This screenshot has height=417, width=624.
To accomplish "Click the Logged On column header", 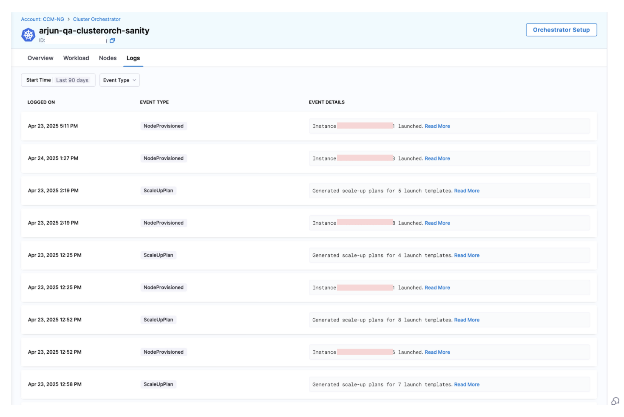I will click(41, 102).
